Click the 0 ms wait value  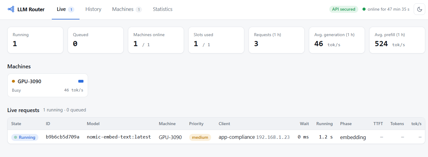[x=303, y=137]
